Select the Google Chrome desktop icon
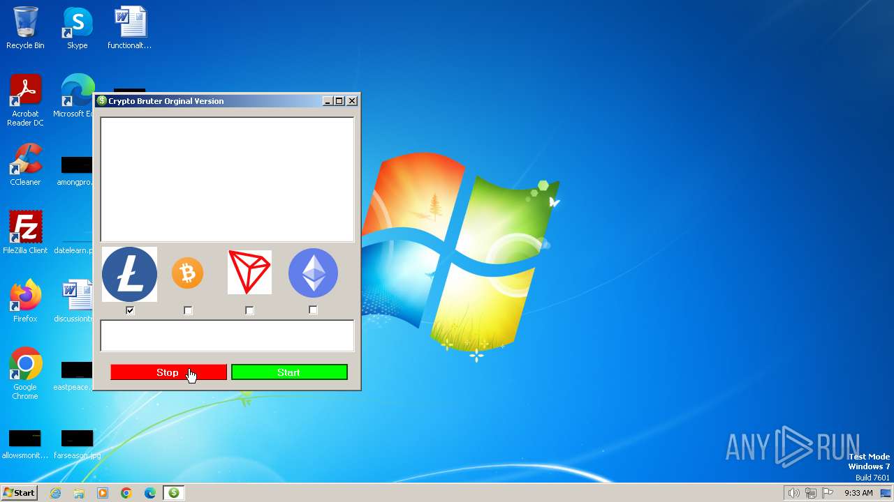Viewport: 894px width, 502px height. (x=25, y=374)
